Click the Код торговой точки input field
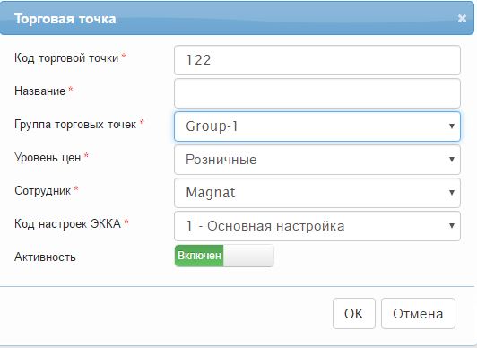Viewport: 477px width, 348px height. click(317, 60)
